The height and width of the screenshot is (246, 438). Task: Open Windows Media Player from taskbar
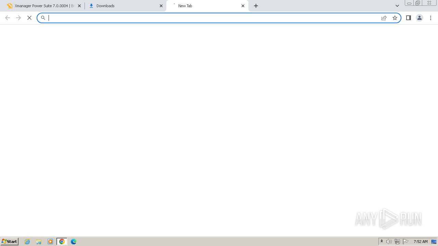(x=50, y=242)
